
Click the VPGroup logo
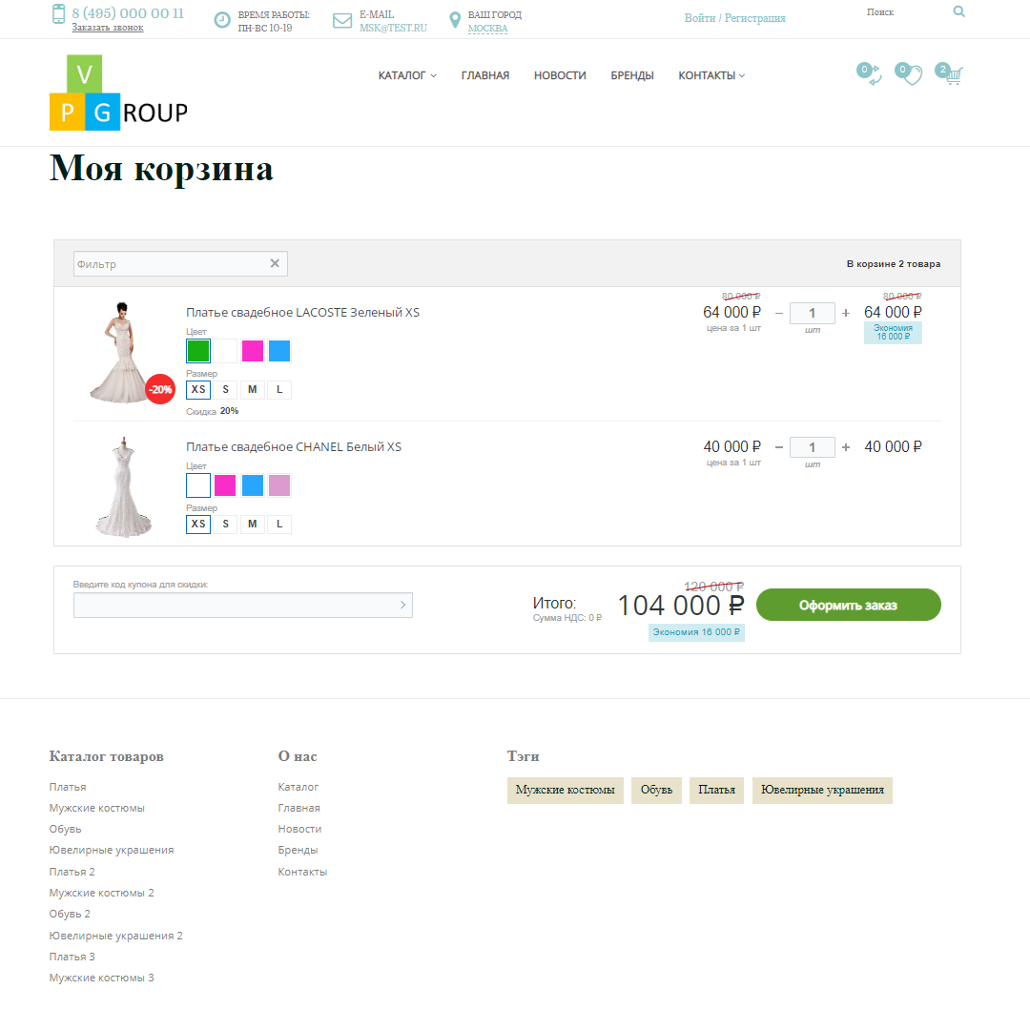(117, 93)
